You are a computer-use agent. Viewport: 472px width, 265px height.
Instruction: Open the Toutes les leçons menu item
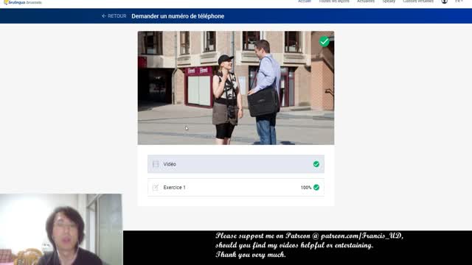(334, 1)
